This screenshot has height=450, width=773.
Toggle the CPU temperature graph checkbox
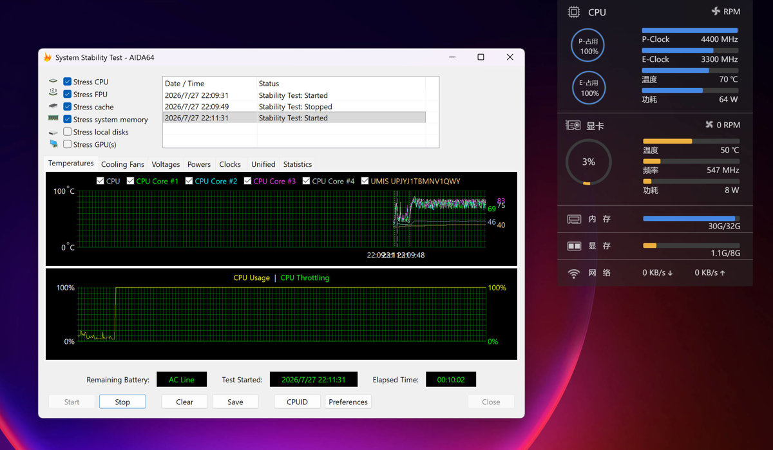100,181
